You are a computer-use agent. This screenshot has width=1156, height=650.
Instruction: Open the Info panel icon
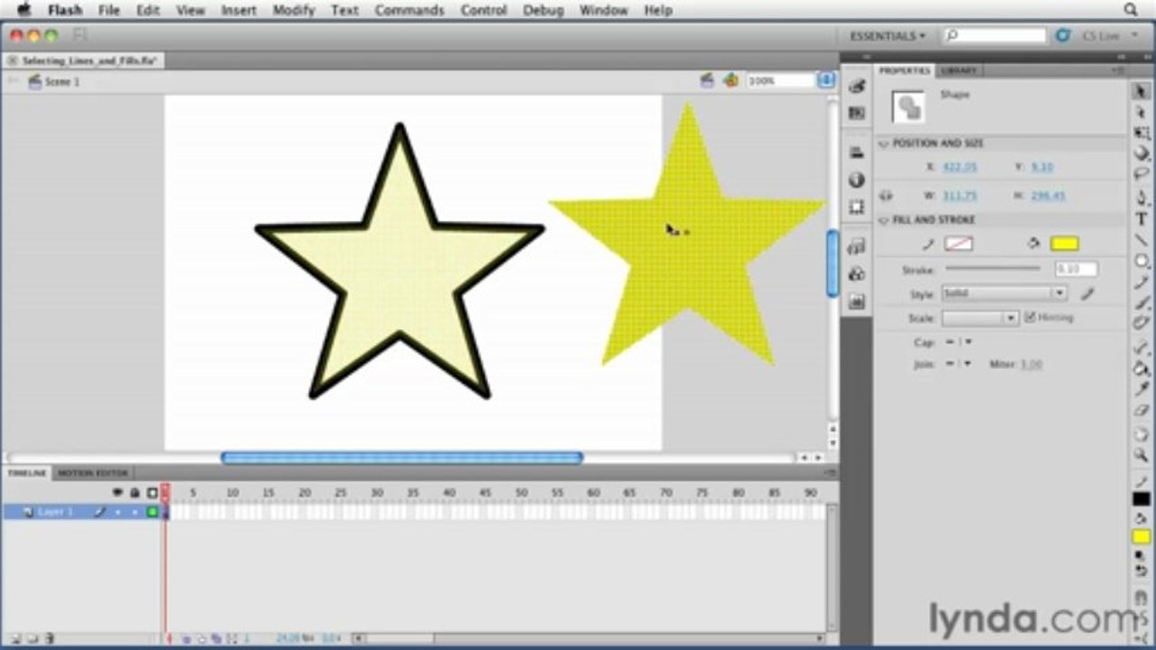(857, 180)
